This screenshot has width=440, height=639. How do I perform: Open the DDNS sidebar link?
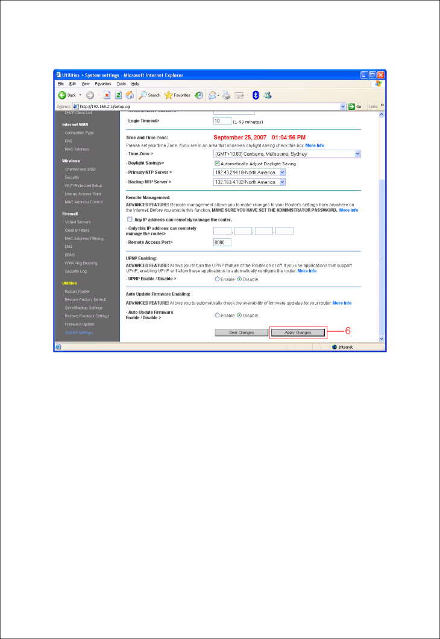(x=69, y=255)
